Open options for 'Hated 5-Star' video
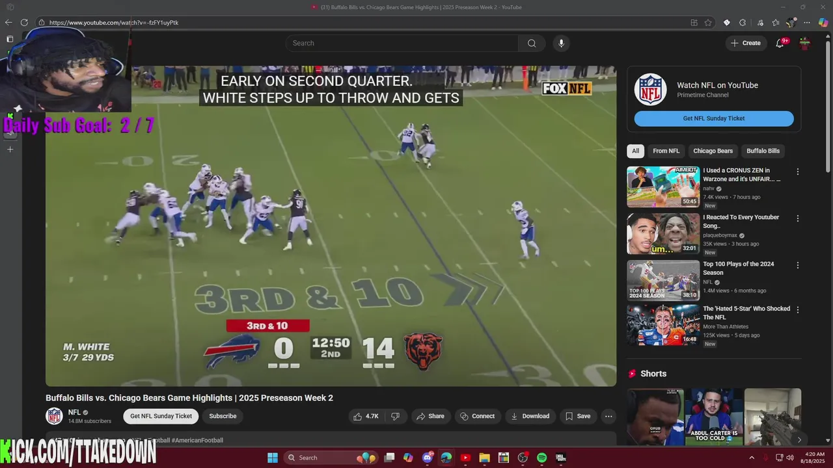The height and width of the screenshot is (468, 833). pyautogui.click(x=798, y=309)
